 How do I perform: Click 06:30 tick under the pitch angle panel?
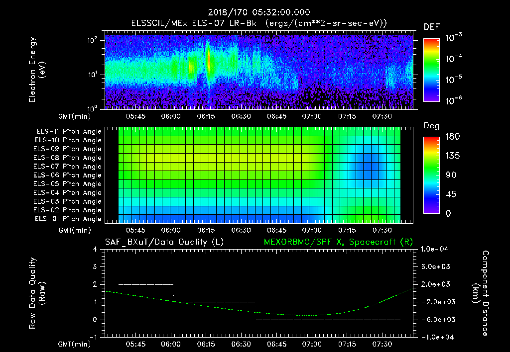coord(241,230)
